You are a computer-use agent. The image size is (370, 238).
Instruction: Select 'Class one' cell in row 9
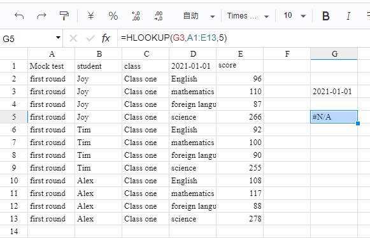(x=146, y=168)
